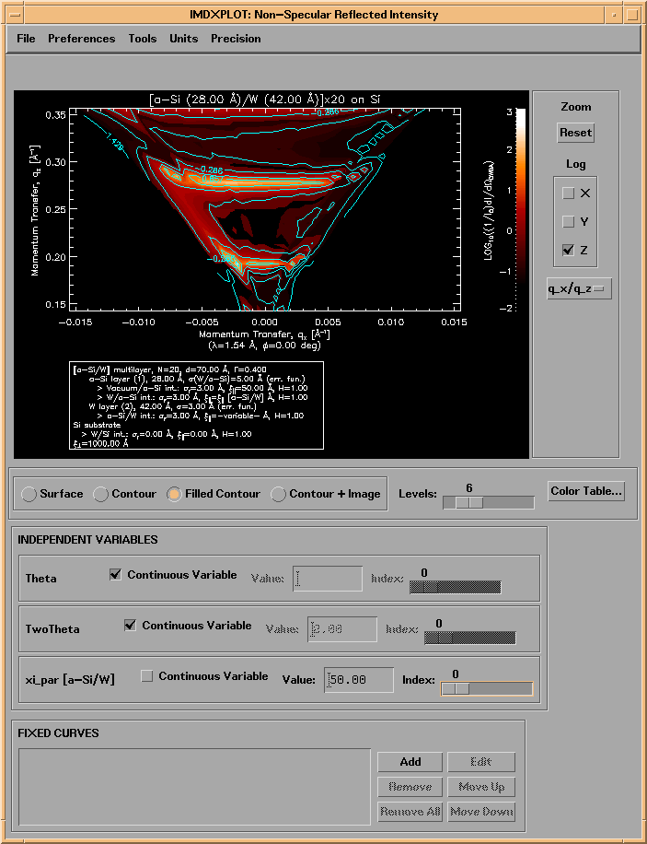Click the TwoTheta Value input field

coord(342,629)
